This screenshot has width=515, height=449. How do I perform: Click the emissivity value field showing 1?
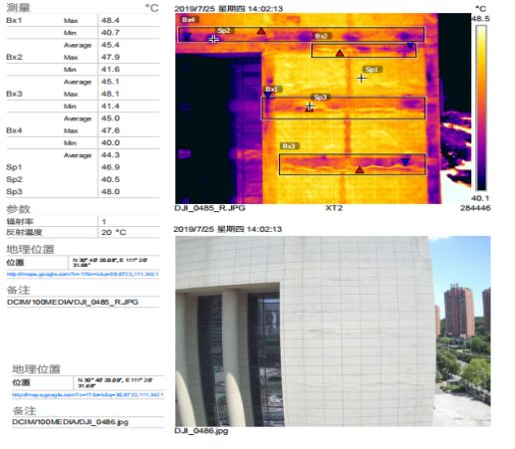[129, 221]
